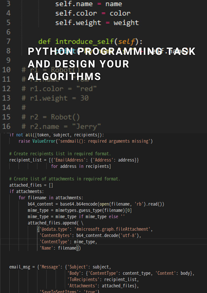
Task: Click line number 7 in gutter
Action: [x=9, y=41]
